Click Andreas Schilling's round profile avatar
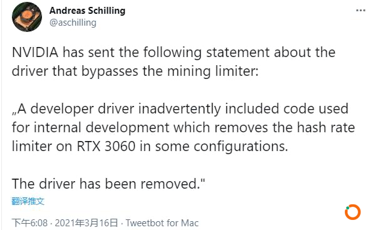This screenshot has width=373, height=230. 27,17
